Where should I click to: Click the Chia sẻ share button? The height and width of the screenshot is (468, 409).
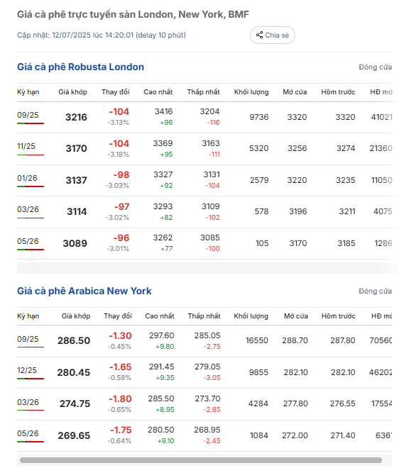(x=273, y=35)
